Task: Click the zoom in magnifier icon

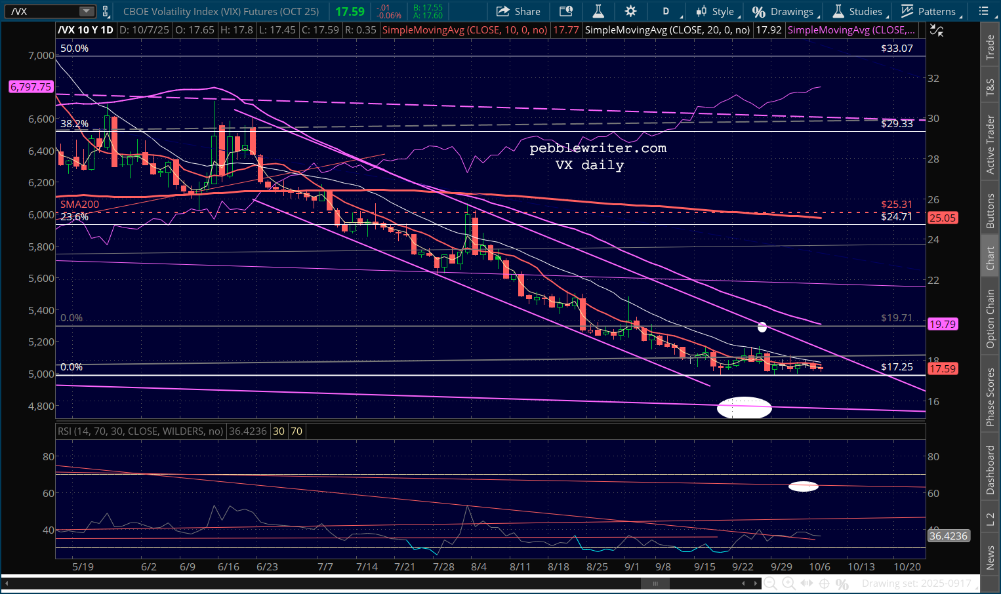Action: [x=788, y=584]
